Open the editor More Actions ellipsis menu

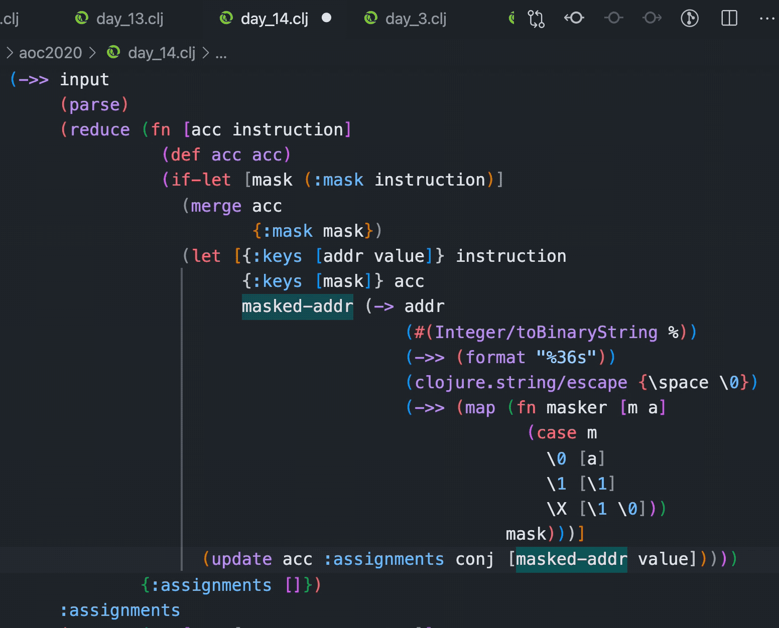point(766,19)
